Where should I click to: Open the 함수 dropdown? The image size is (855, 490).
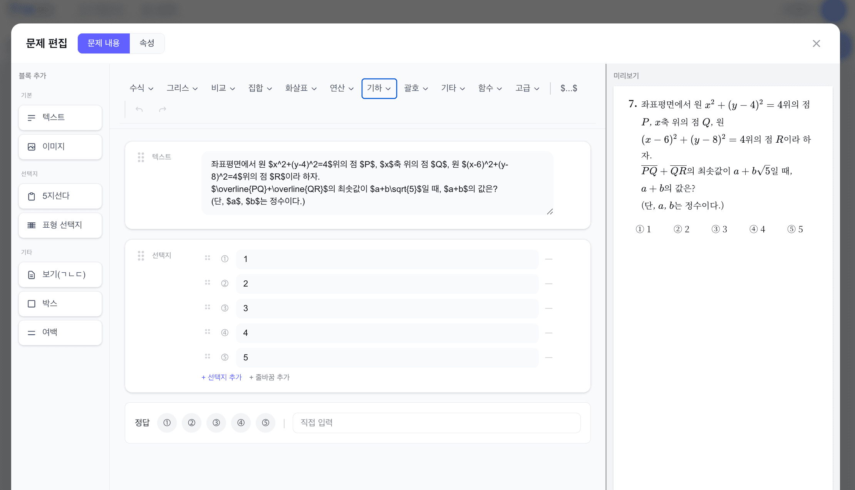point(490,88)
